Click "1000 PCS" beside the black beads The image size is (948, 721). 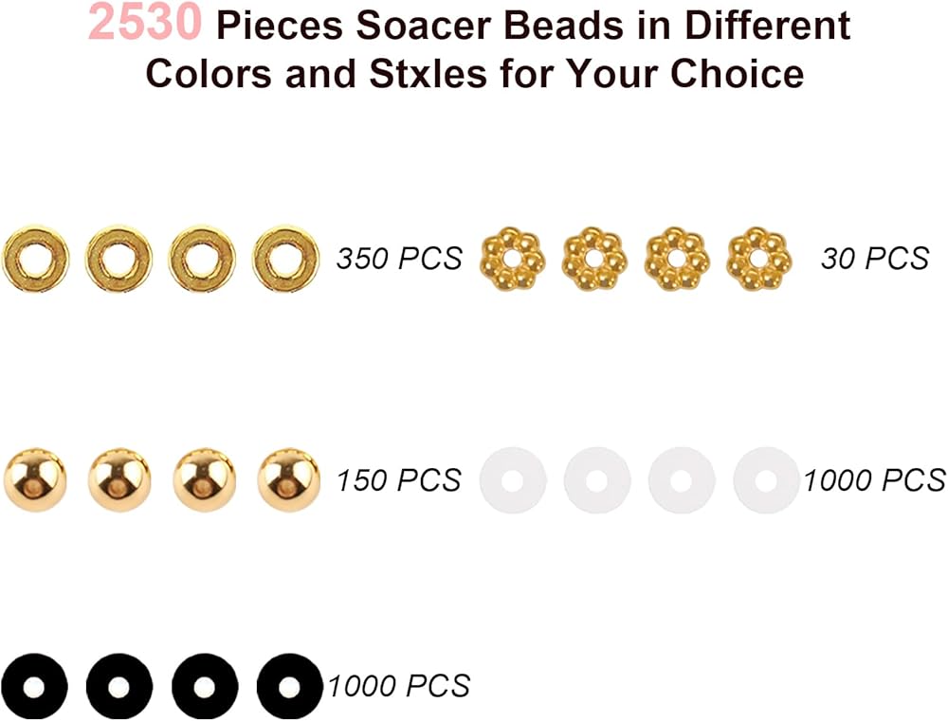pos(399,685)
